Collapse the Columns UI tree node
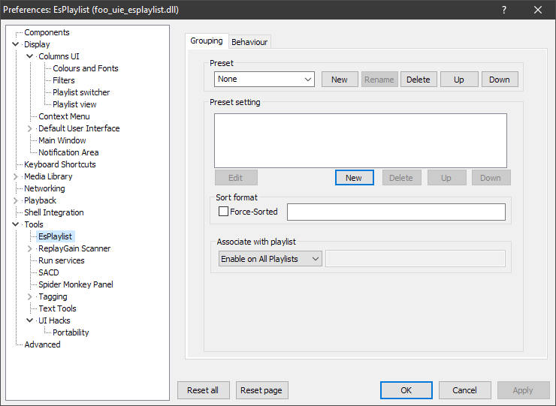This screenshot has width=556, height=406. [30, 56]
